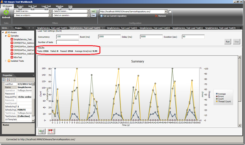
Task: Click the Stop button
Action: [x=237, y=42]
